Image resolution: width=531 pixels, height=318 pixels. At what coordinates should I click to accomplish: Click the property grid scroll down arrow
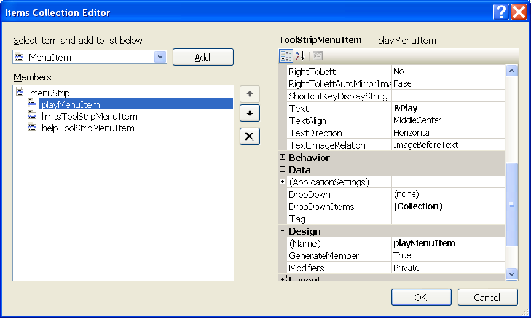[511, 274]
